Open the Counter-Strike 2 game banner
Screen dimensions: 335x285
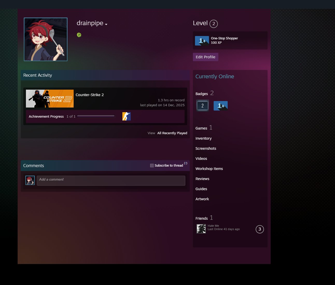pos(50,98)
